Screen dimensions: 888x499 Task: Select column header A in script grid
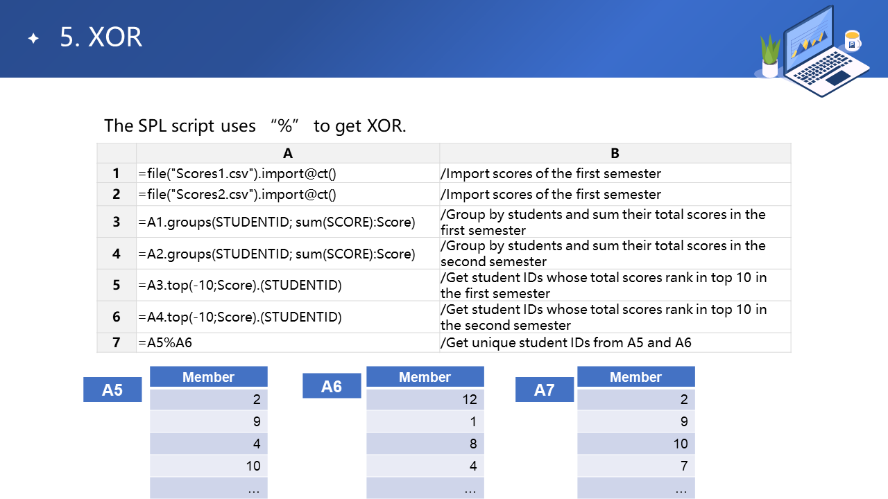click(288, 153)
